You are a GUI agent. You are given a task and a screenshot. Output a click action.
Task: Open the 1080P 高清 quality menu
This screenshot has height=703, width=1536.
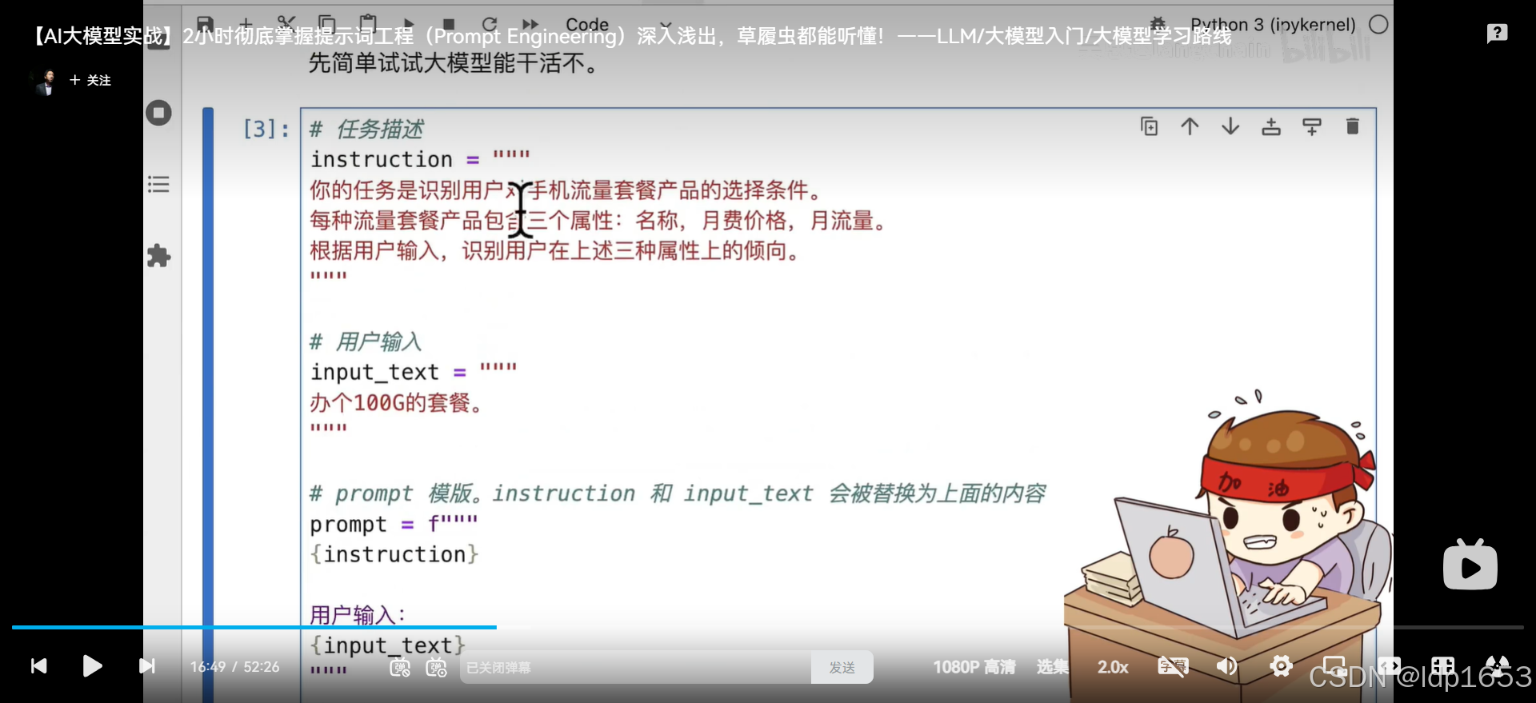click(x=974, y=667)
